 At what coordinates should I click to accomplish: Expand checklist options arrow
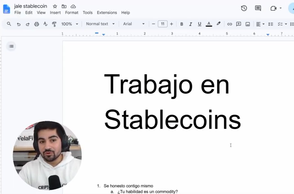286,24
